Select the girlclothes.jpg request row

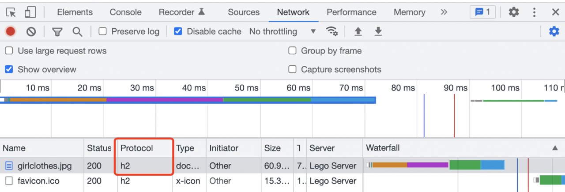click(44, 166)
